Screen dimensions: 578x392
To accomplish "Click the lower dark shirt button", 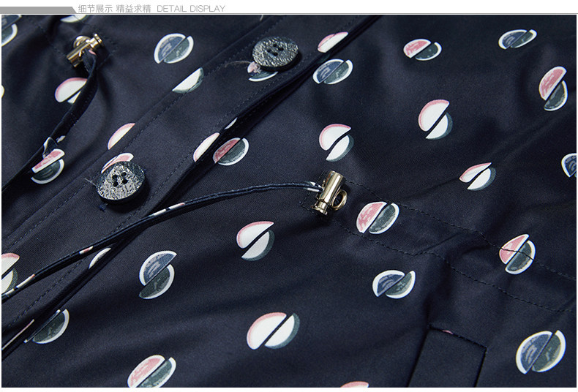I will (120, 181).
